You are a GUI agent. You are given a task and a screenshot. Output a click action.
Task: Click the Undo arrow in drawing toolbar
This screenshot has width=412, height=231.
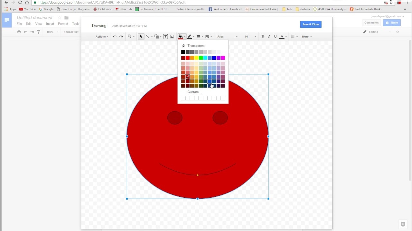pos(114,37)
